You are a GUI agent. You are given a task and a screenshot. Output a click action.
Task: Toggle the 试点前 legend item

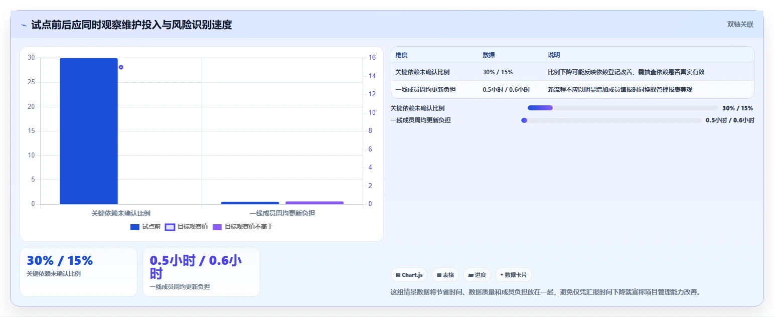pos(145,227)
